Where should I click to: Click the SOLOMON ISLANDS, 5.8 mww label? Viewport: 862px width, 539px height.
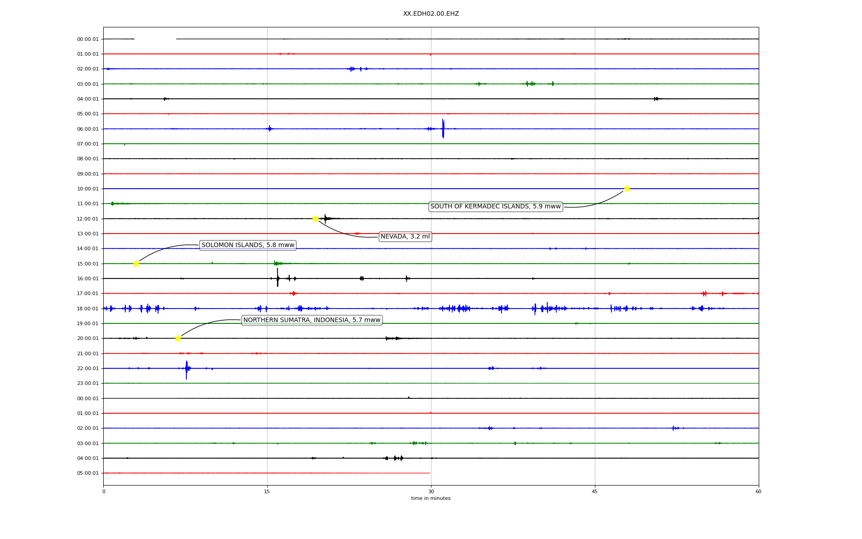(248, 245)
